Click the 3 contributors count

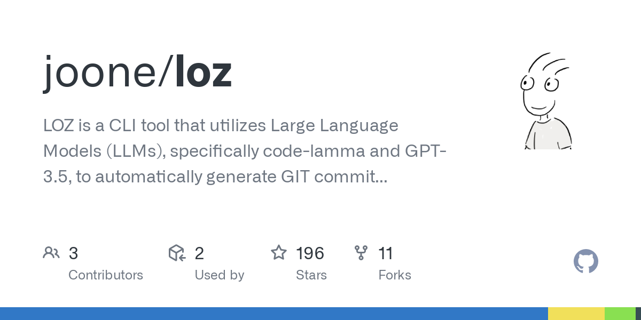(x=73, y=253)
